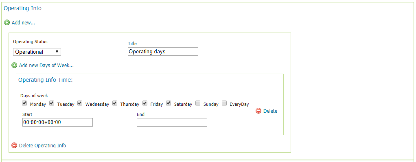Click Add new Days of Week link
The height and width of the screenshot is (162, 416).
pos(46,65)
